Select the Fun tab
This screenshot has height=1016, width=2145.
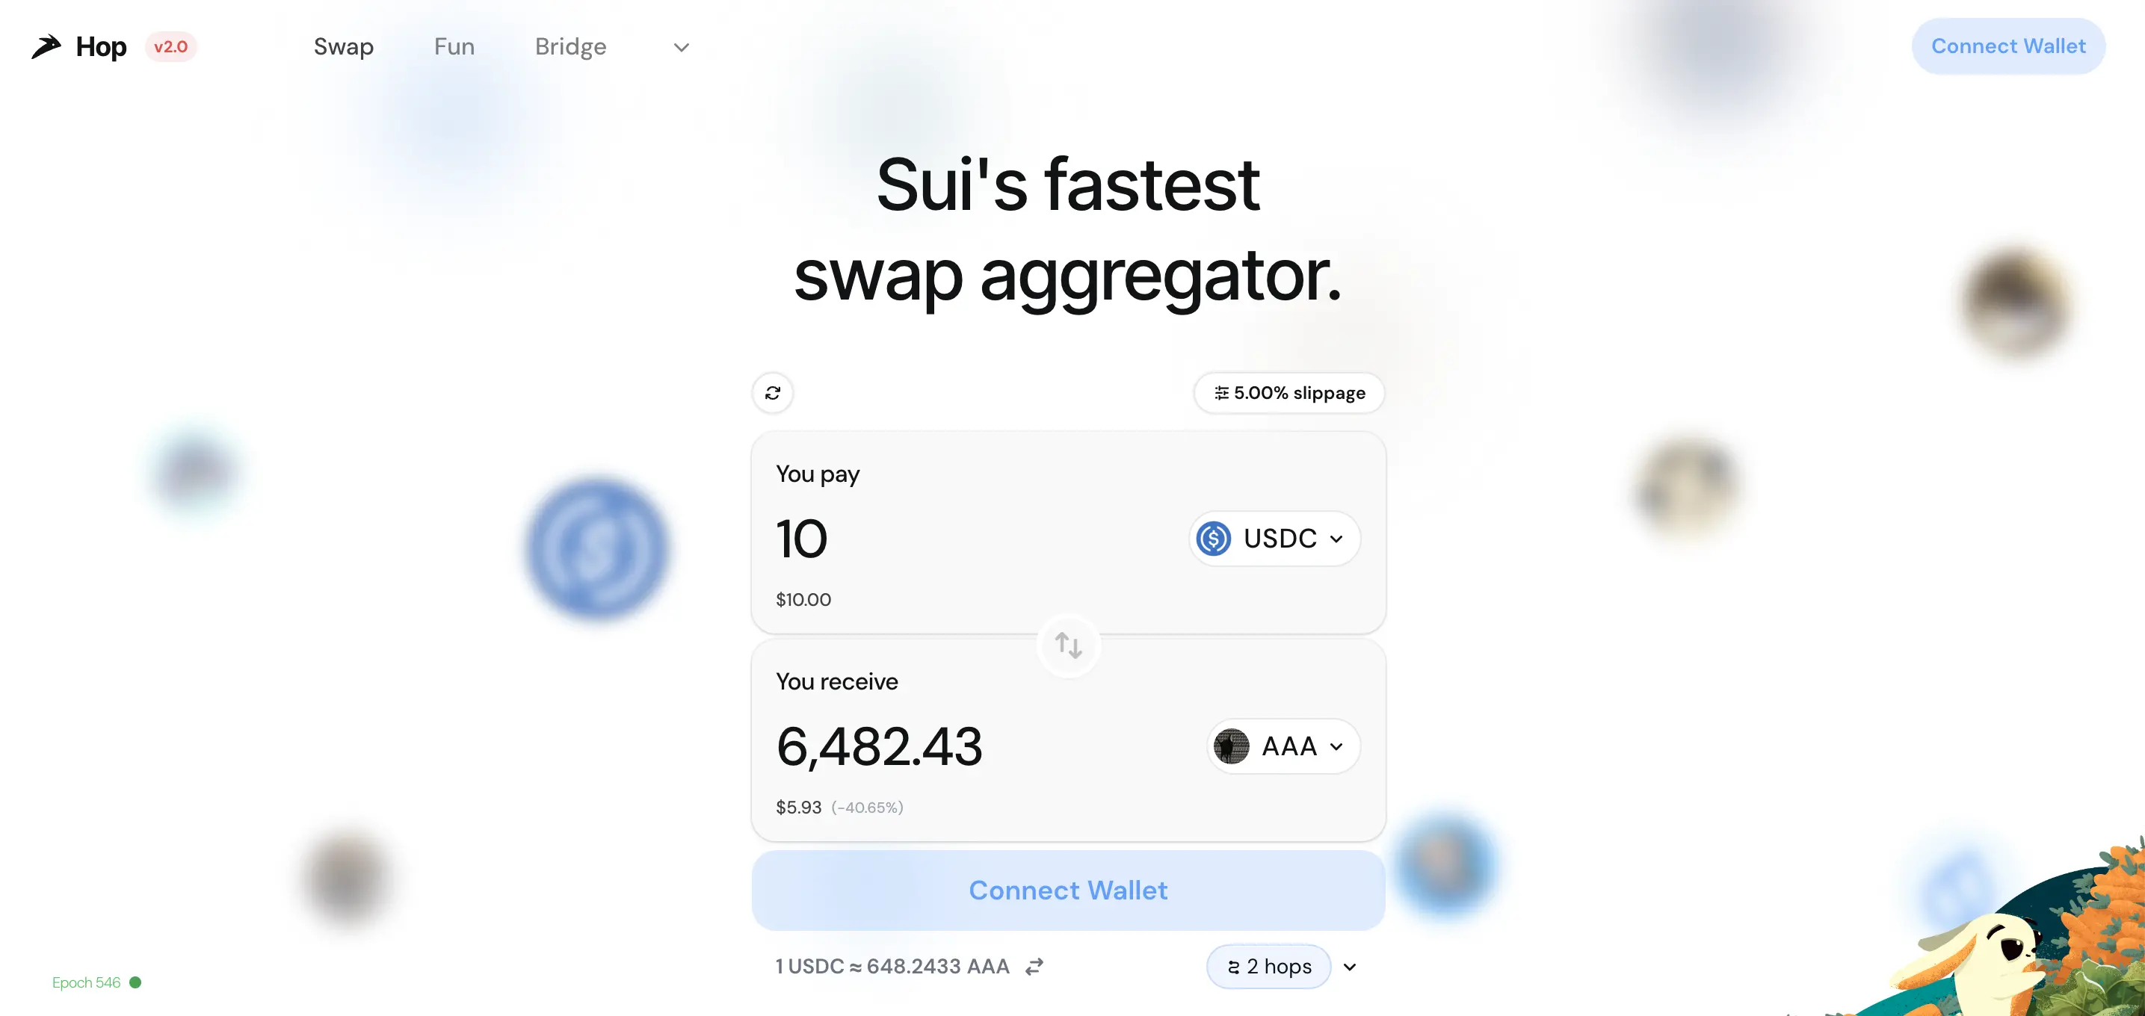[456, 46]
